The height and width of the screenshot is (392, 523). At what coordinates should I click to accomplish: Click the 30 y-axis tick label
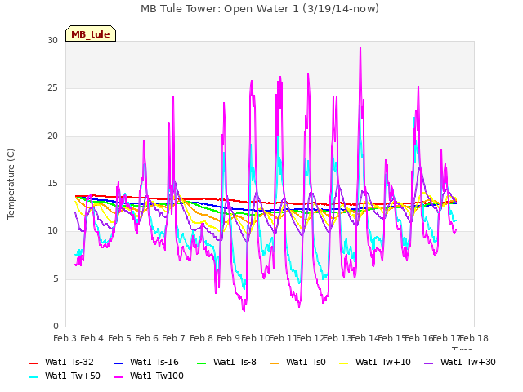coord(52,40)
